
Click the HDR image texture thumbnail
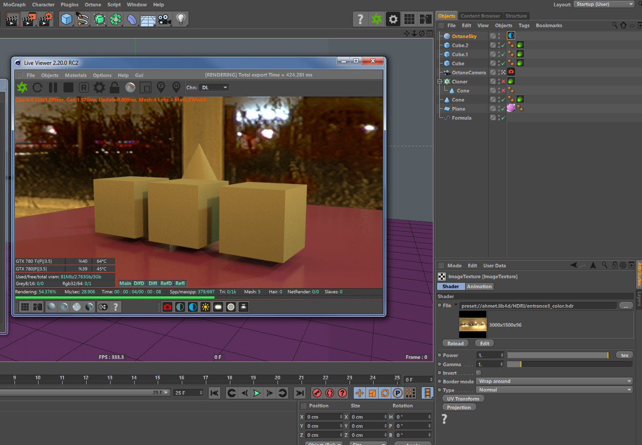click(x=473, y=324)
